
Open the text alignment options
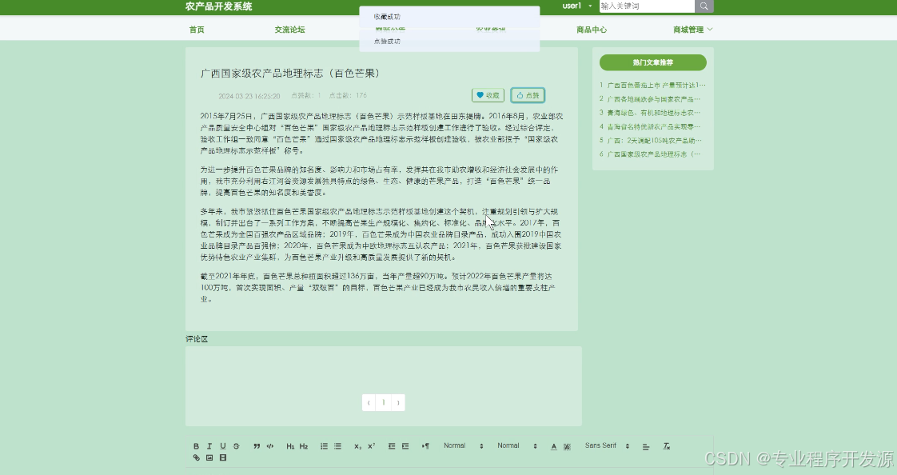click(646, 446)
